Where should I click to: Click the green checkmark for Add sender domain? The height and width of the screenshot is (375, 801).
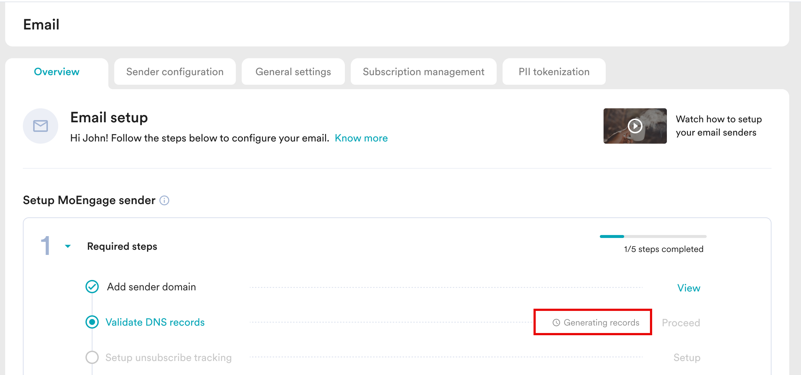click(x=92, y=287)
